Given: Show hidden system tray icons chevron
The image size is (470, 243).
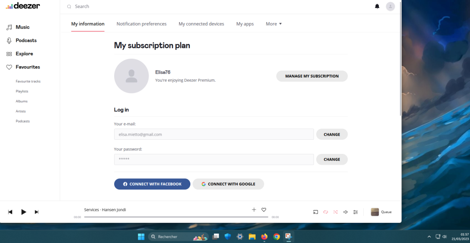Looking at the screenshot, I should 429,236.
